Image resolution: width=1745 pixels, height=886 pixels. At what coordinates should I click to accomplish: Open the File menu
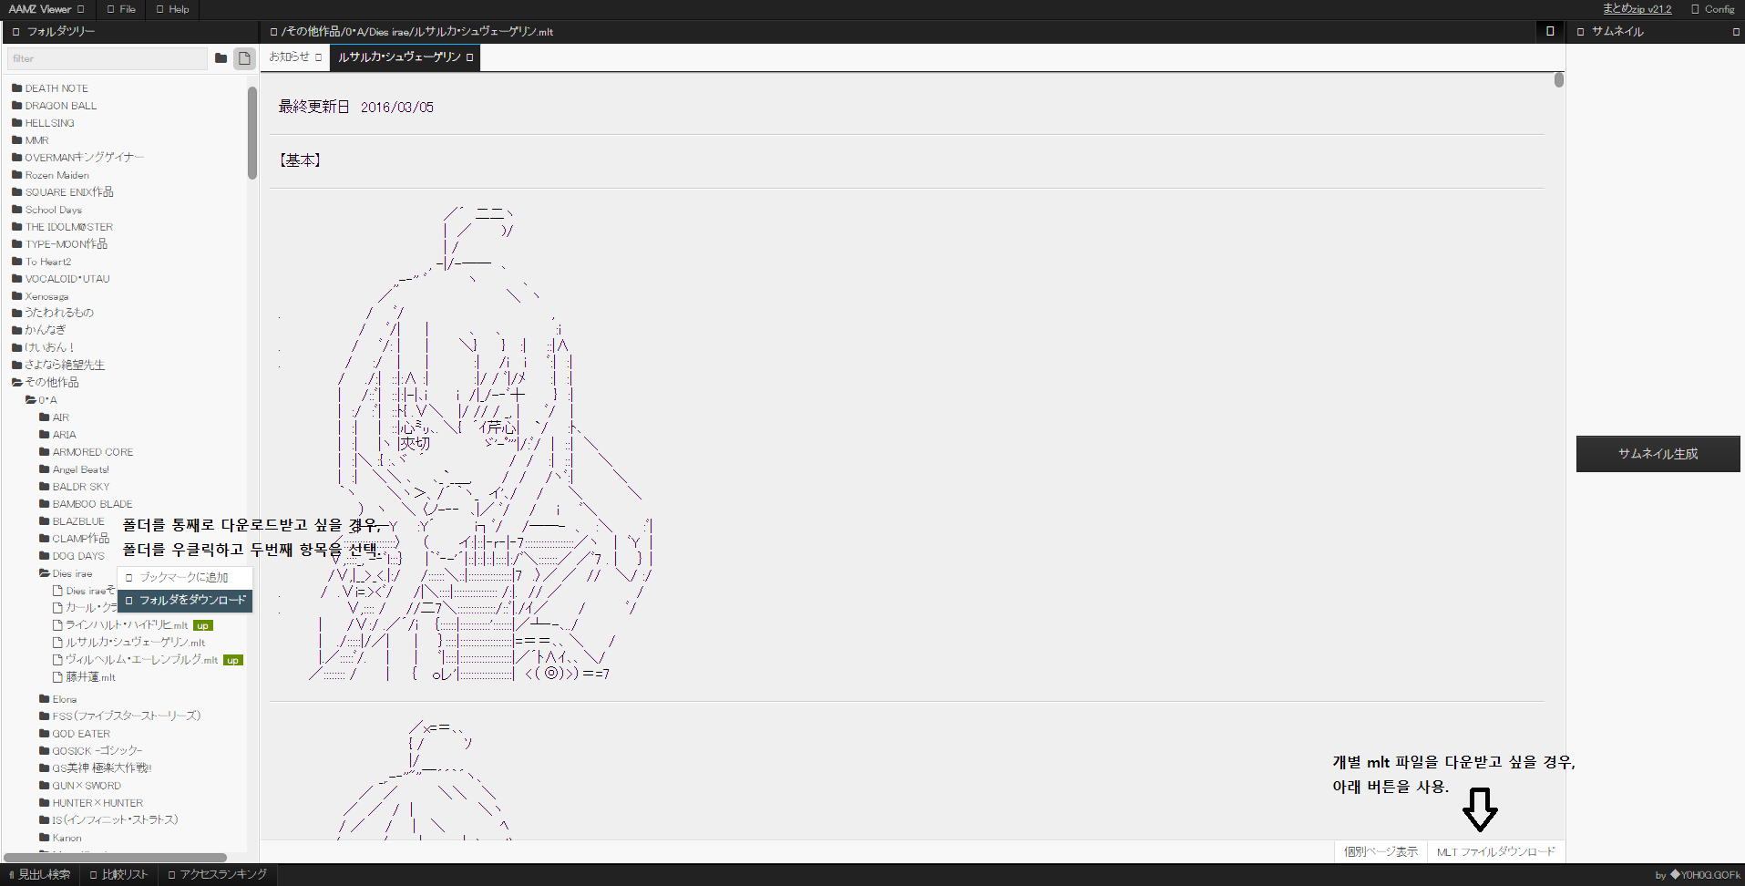click(x=121, y=9)
